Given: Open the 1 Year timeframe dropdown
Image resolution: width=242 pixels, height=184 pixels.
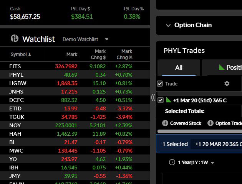Looking at the screenshot, I should (x=212, y=163).
